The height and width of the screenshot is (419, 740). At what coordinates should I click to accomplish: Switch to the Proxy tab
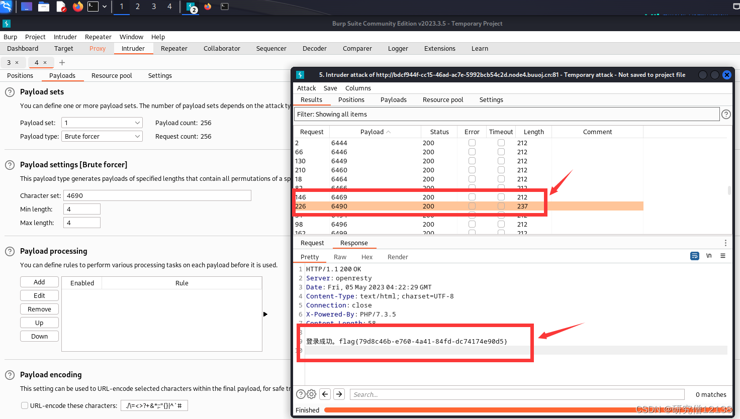98,48
